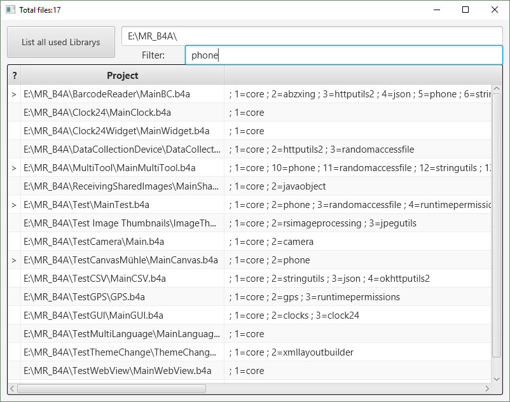The image size is (510, 402).
Task: Close the Total files:17 window
Action: pos(494,10)
